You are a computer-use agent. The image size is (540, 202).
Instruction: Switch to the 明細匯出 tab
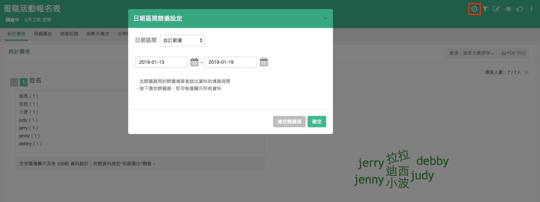[x=43, y=34]
